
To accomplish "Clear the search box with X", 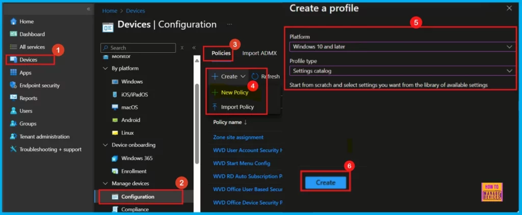I will [x=182, y=48].
